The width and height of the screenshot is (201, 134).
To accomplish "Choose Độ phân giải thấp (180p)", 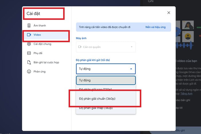I will (106, 108).
